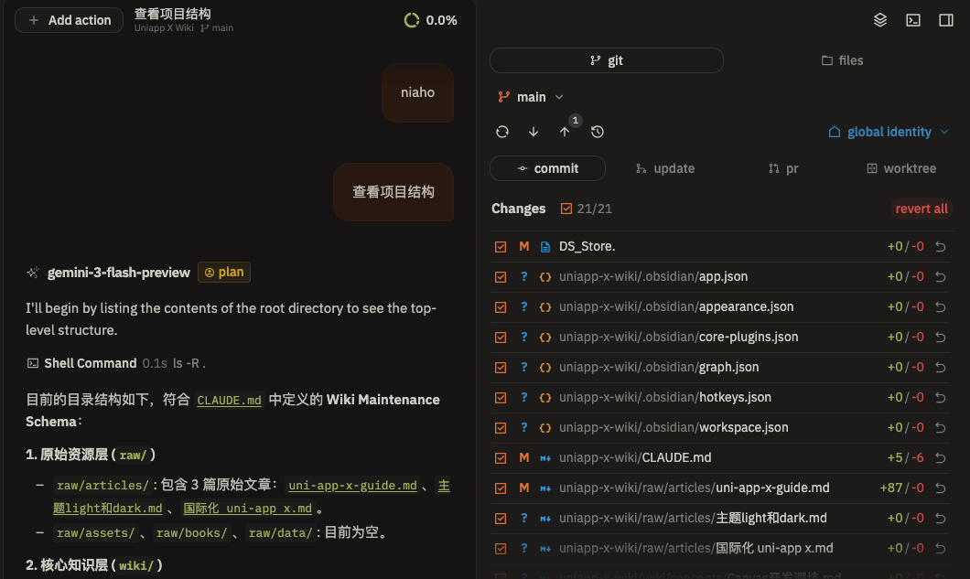Open the uni-app-x-guide.md link in chat

pos(352,486)
